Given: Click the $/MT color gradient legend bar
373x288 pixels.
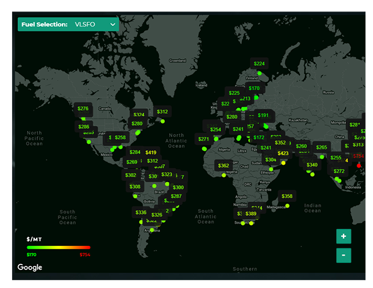Looking at the screenshot, I should point(58,247).
